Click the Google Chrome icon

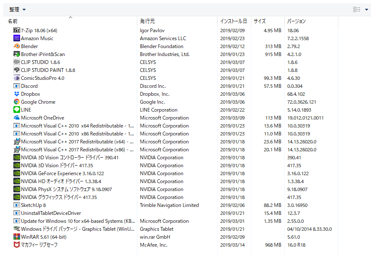click(17, 102)
